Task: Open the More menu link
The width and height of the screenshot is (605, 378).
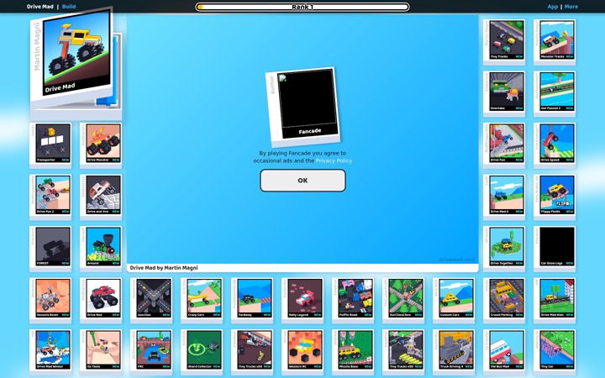Action: (571, 7)
